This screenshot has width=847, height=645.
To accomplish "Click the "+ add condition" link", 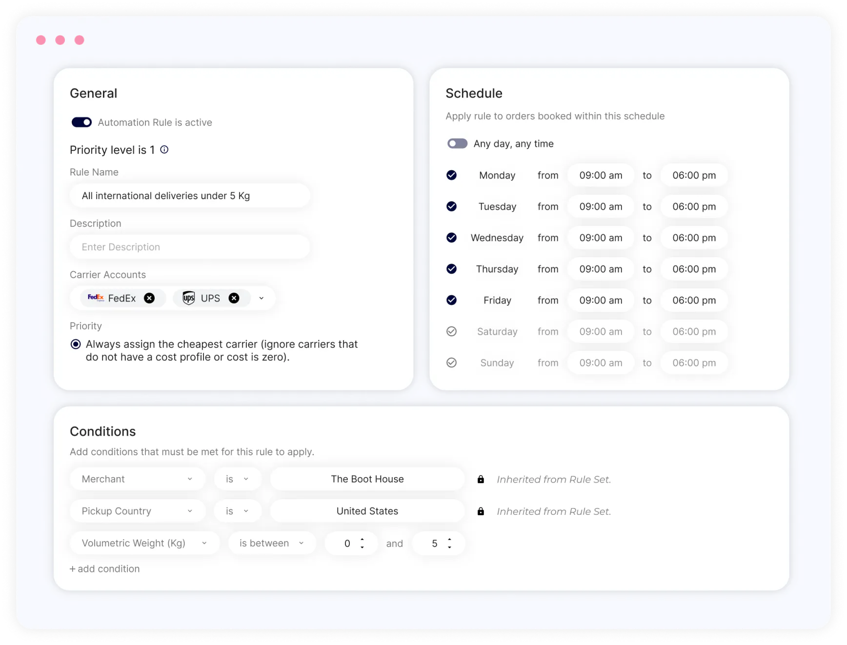I will tap(104, 568).
